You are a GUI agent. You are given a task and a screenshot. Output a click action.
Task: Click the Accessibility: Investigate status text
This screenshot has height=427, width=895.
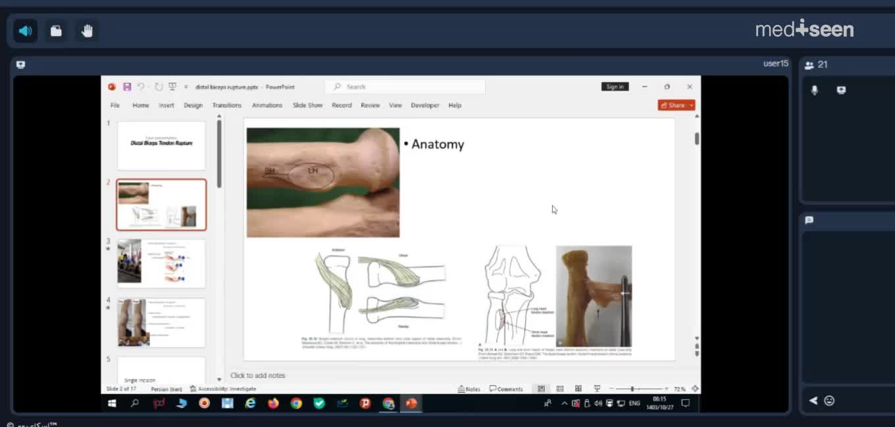[222, 389]
